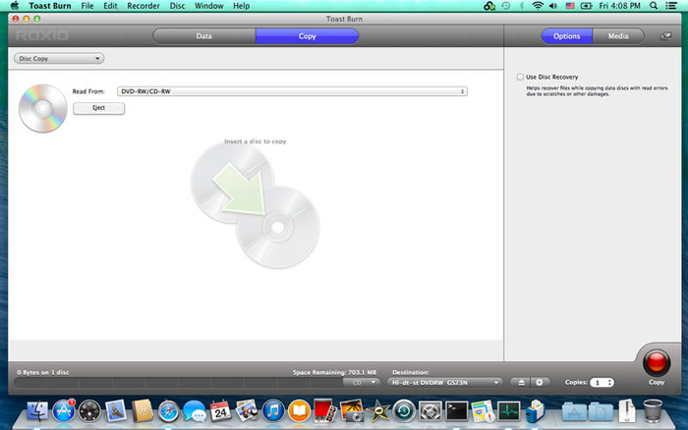The width and height of the screenshot is (688, 430).
Task: Click the battery status icon in menu bar
Action: click(x=586, y=6)
